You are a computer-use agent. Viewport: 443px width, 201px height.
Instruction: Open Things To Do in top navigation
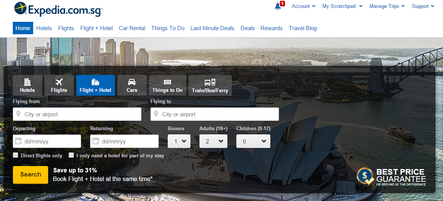coord(168,28)
